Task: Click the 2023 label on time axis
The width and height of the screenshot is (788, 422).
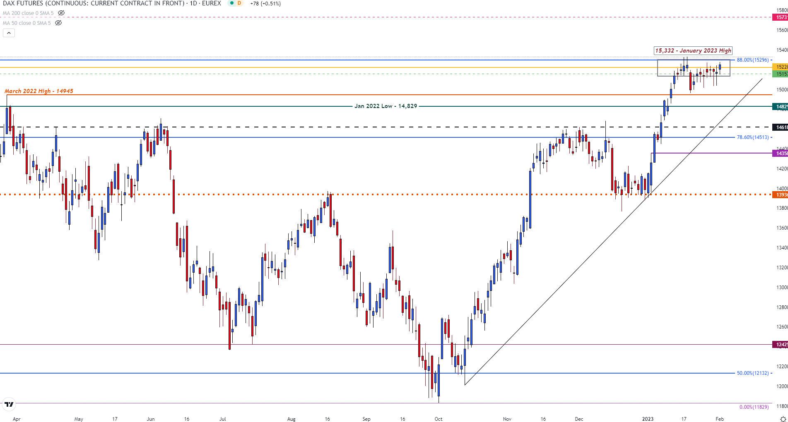Action: pos(648,419)
